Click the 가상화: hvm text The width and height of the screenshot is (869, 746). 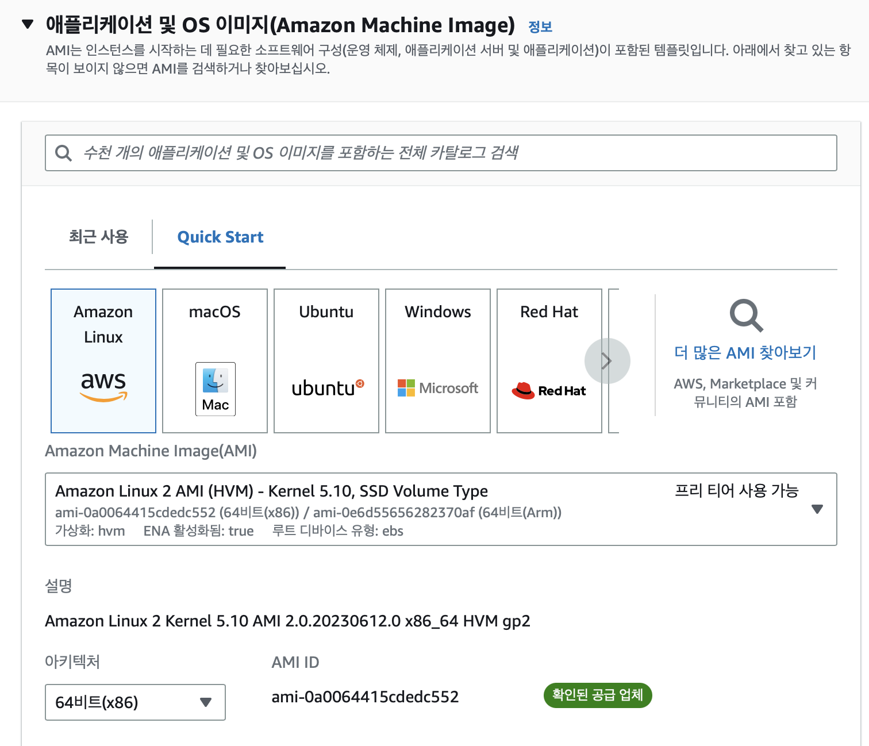(x=90, y=530)
